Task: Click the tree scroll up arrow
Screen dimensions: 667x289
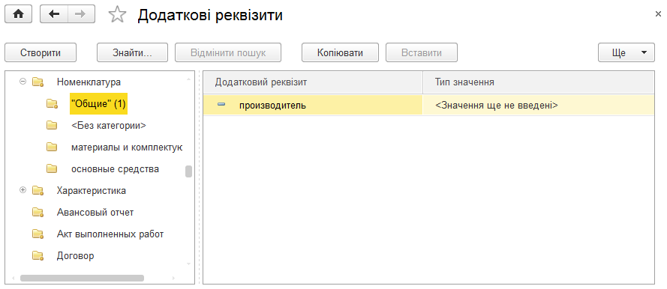Action: pos(188,79)
